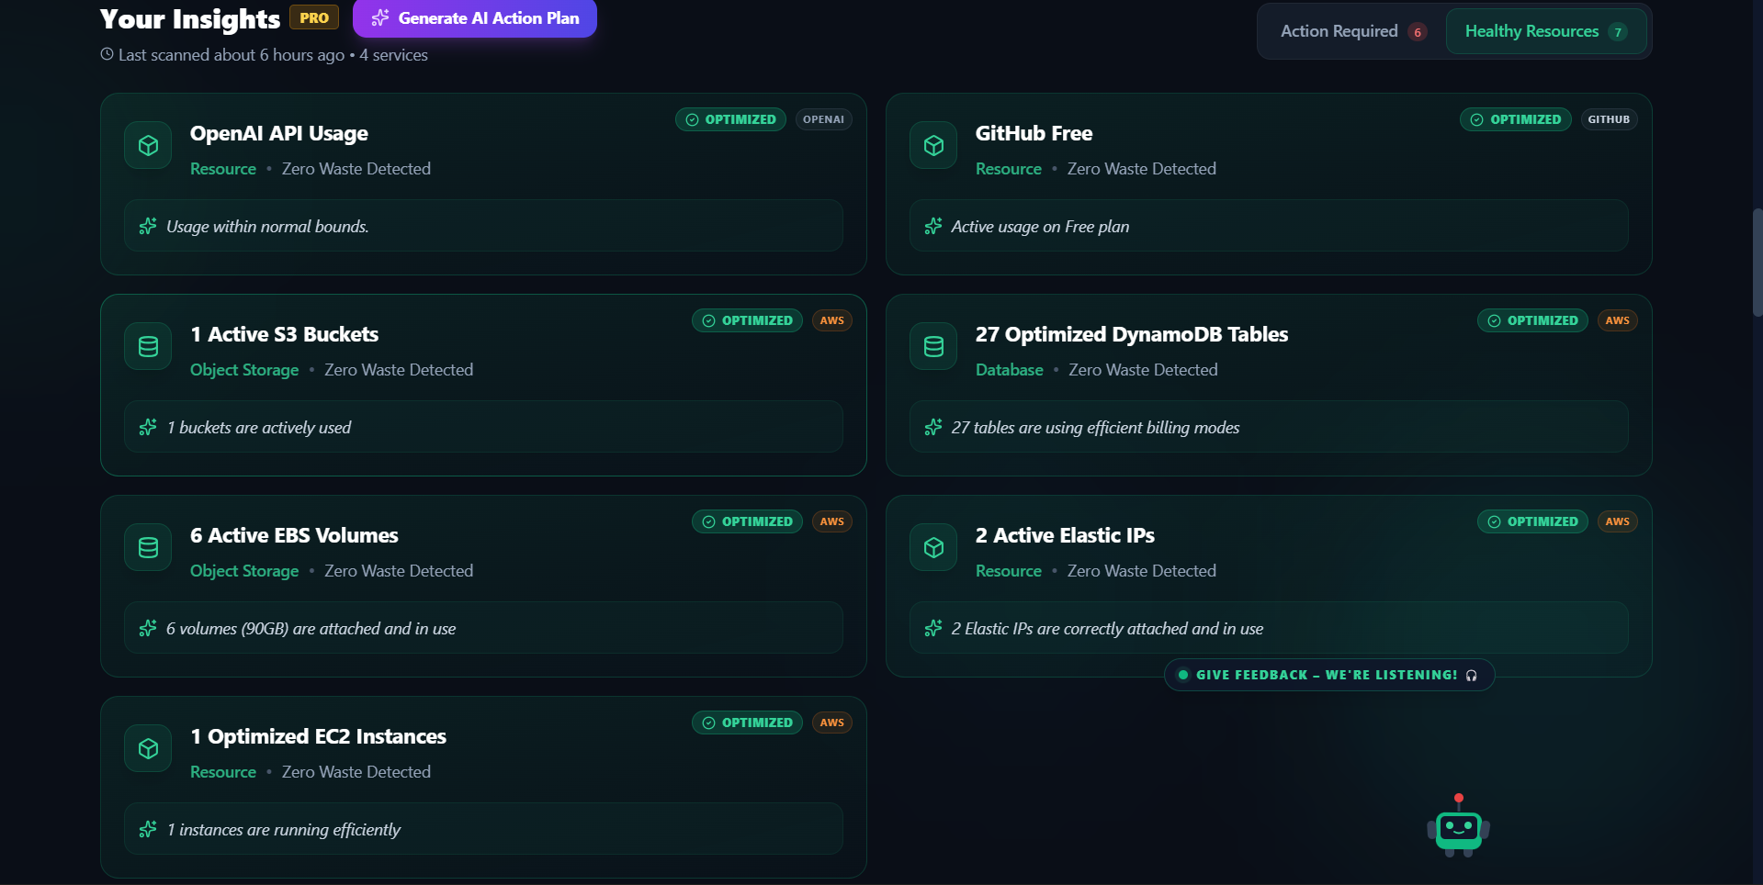This screenshot has width=1763, height=885.
Task: Open the Give Feedback banner
Action: (x=1328, y=675)
